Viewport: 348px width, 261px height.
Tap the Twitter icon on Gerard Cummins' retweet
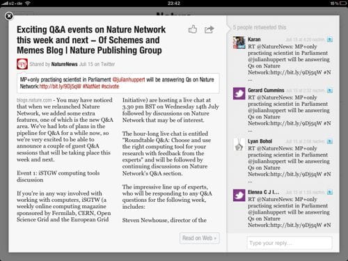pos(330,90)
